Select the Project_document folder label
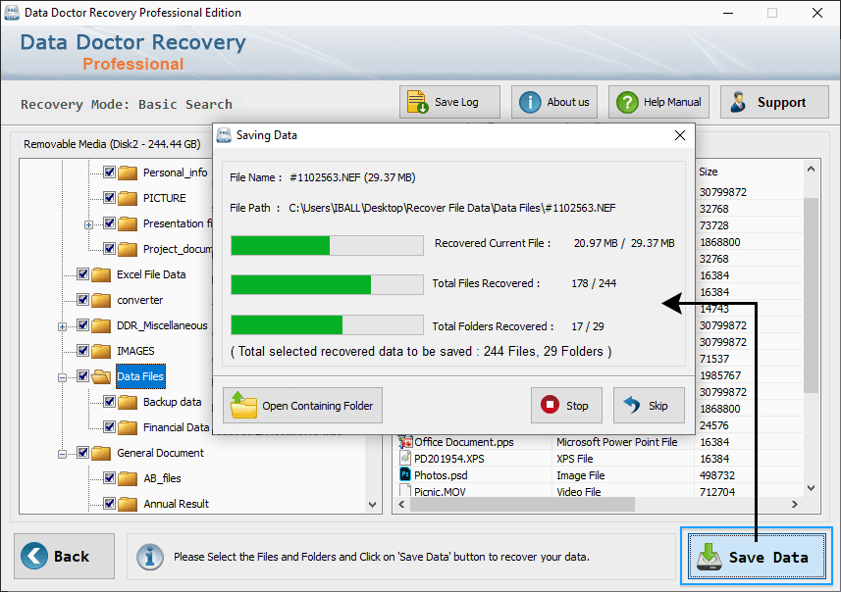 [178, 249]
